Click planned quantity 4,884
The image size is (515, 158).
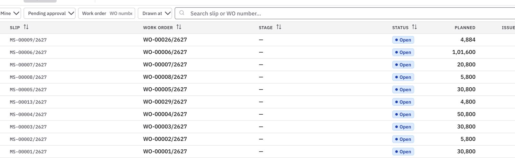tap(468, 40)
